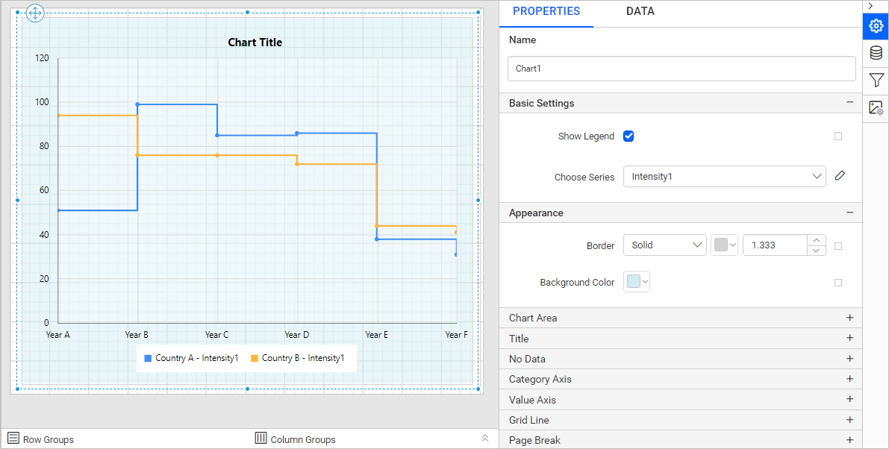Viewport: 889px width, 449px height.
Task: Open the Border style Solid dropdown
Action: [x=664, y=245]
